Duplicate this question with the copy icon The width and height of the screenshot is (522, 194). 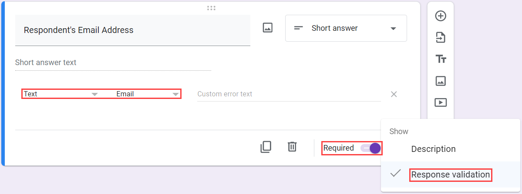[x=266, y=147]
